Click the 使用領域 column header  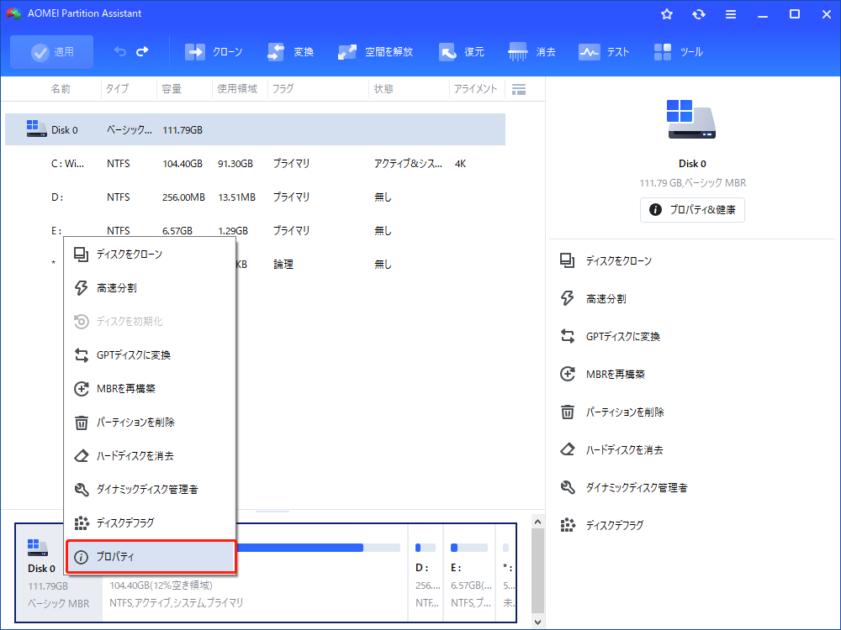(x=237, y=89)
